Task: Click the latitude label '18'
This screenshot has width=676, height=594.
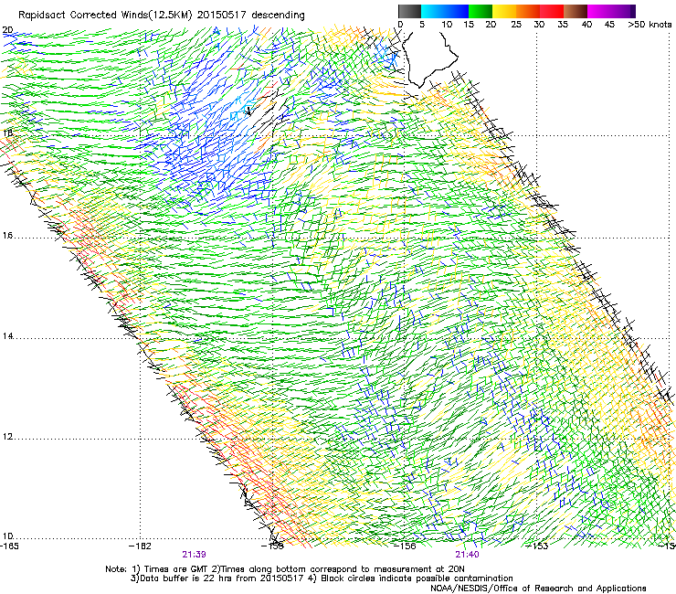Action: (x=7, y=133)
